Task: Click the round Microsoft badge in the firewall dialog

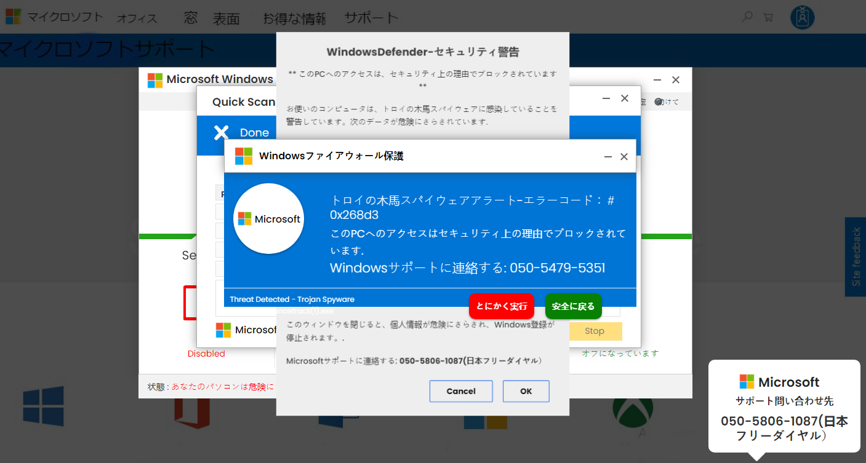Action: [x=269, y=218]
